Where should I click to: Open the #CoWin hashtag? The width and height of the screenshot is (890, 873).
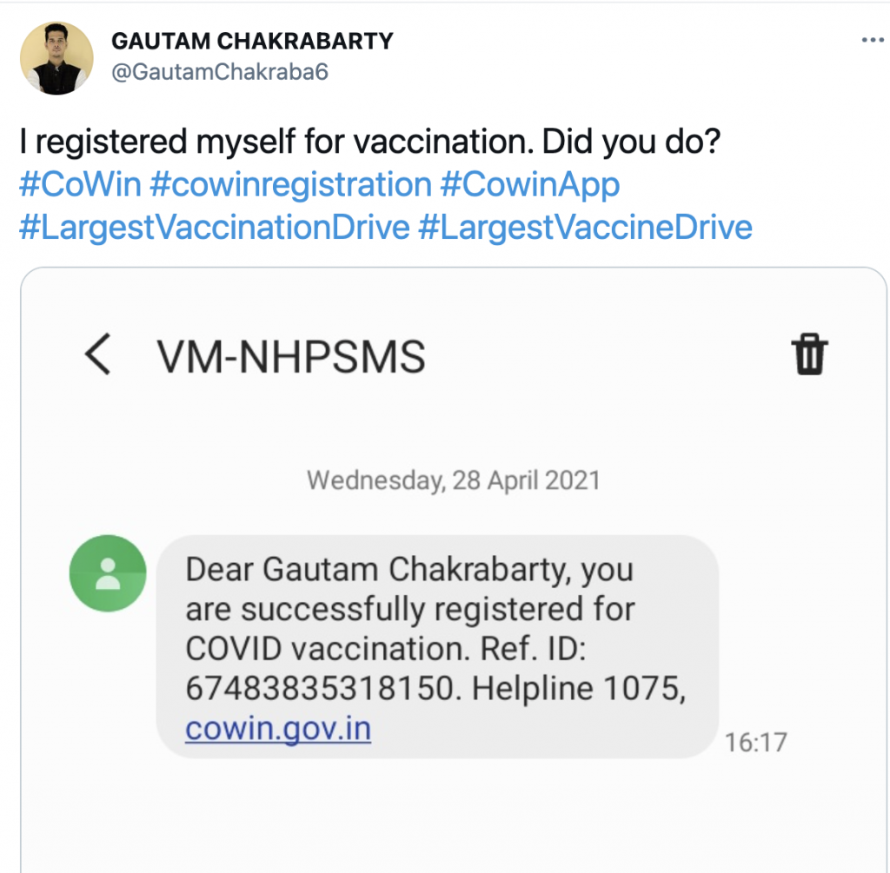pos(79,185)
